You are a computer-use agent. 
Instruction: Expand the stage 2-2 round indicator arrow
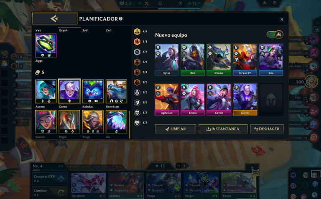[199, 3]
